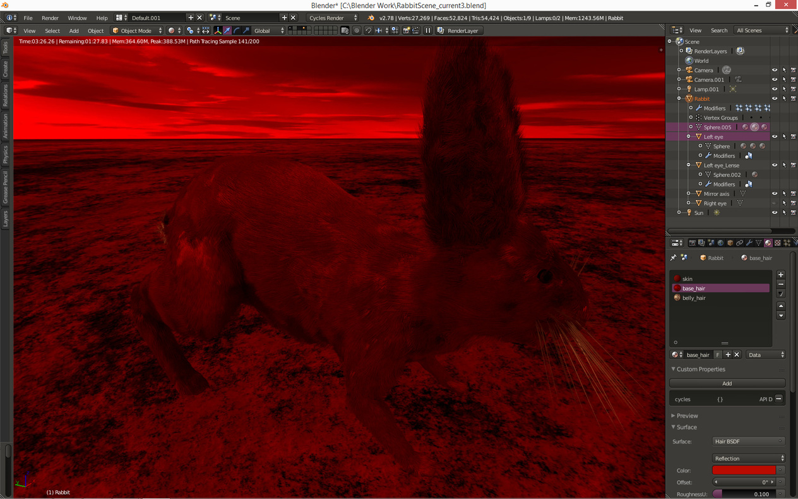Image resolution: width=798 pixels, height=499 pixels.
Task: Open the Render menu
Action: (x=50, y=18)
